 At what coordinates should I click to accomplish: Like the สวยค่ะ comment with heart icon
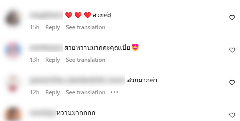pyautogui.click(x=232, y=18)
